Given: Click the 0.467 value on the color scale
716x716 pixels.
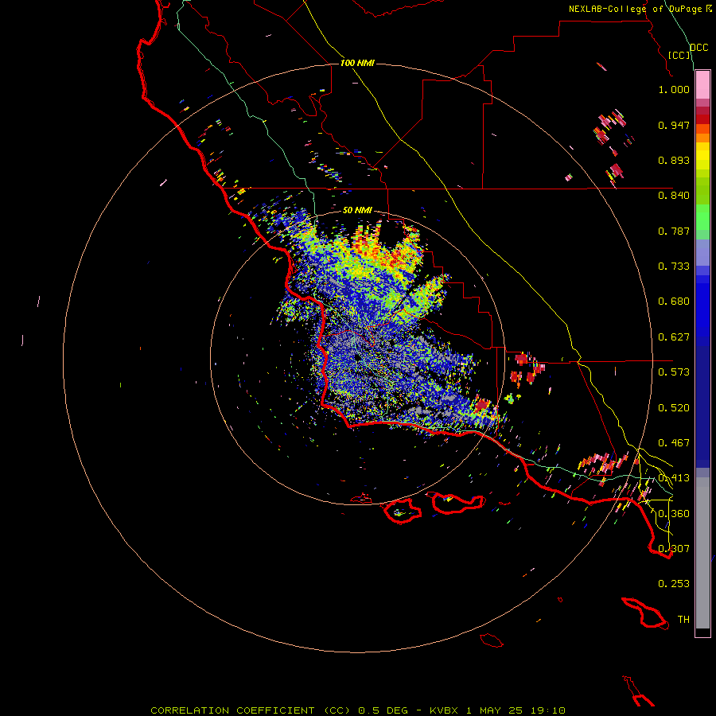Looking at the screenshot, I should (674, 443).
